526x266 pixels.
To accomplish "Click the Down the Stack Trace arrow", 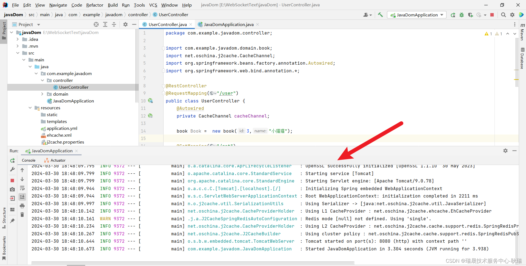I will pos(22,179).
